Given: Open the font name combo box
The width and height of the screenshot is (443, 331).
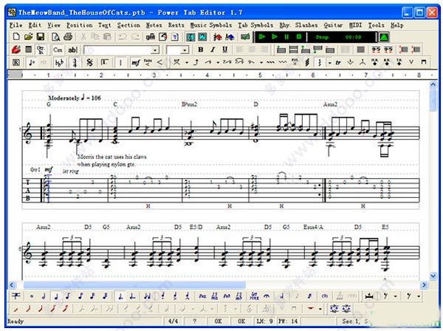Looking at the screenshot, I should [x=122, y=50].
